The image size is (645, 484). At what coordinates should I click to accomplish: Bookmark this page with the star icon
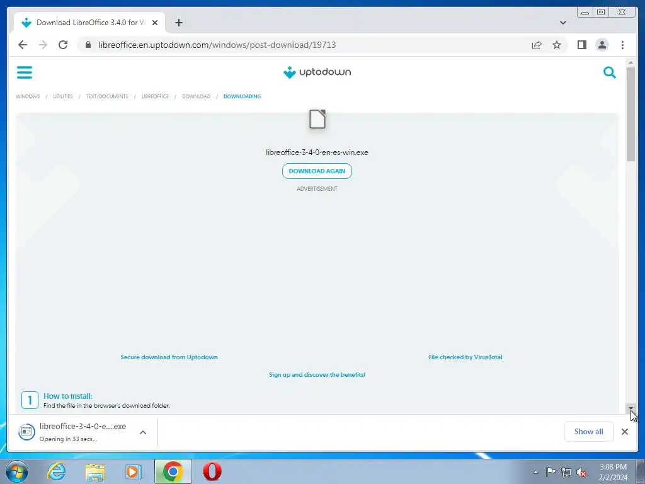tap(557, 45)
